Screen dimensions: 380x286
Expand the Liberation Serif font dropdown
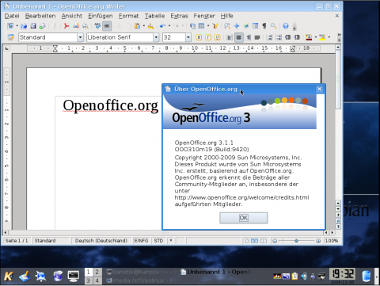point(156,37)
